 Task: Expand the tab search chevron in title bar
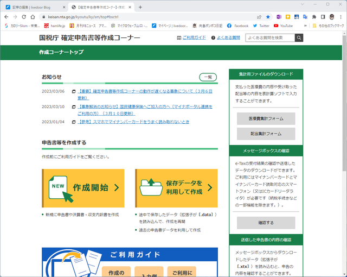(x=303, y=4)
